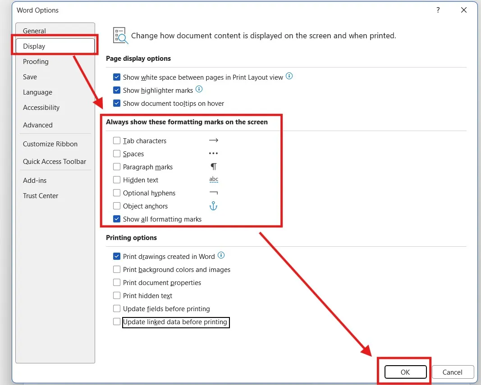Go to the Accessibility category
Image resolution: width=481 pixels, height=385 pixels.
click(x=55, y=107)
